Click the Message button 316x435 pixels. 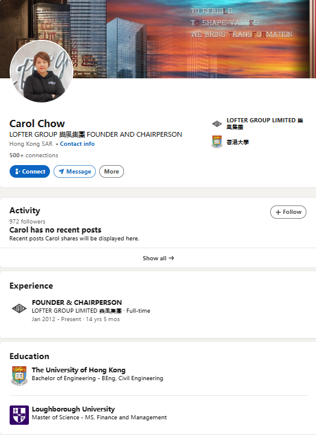pos(75,172)
